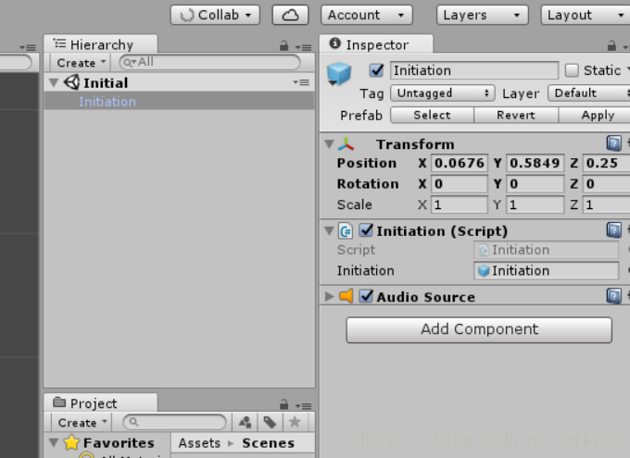Image resolution: width=630 pixels, height=458 pixels.
Task: Click the Favorites star icon
Action: click(71, 442)
